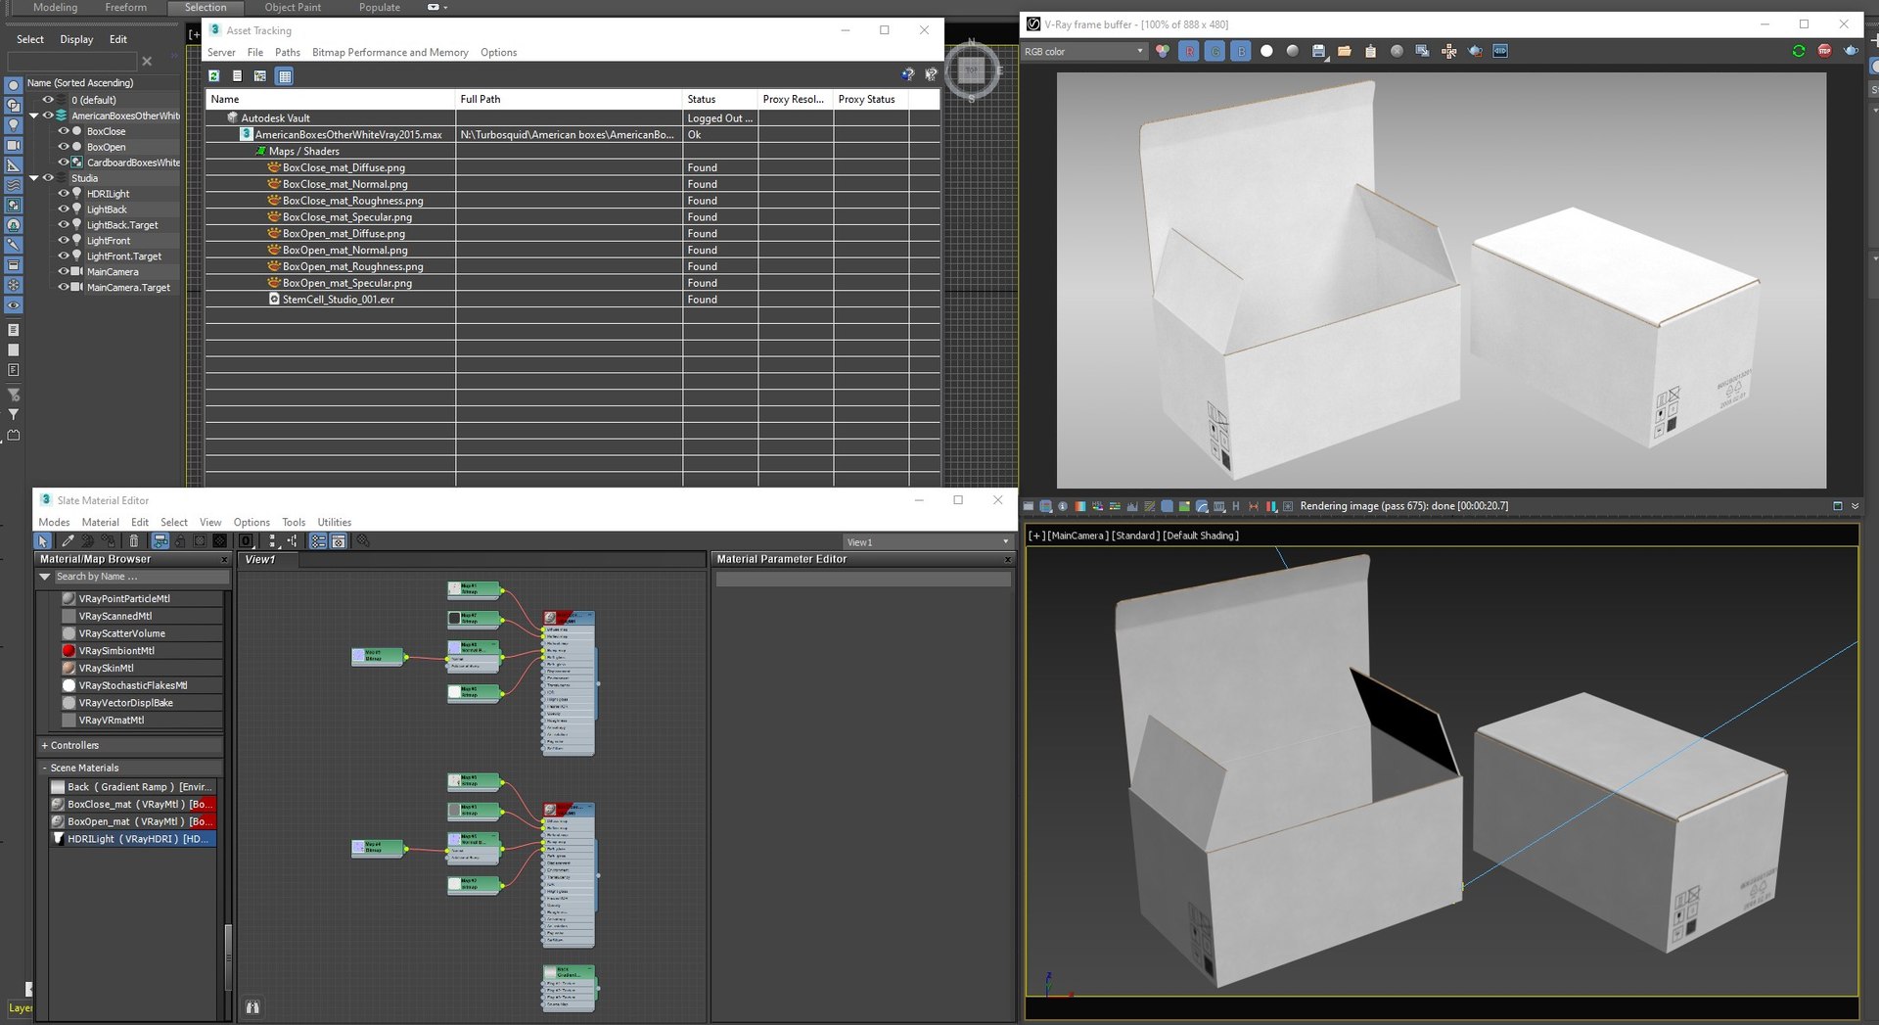Image resolution: width=1879 pixels, height=1025 pixels.
Task: Click the monochrome mode sphere icon
Action: (1293, 51)
